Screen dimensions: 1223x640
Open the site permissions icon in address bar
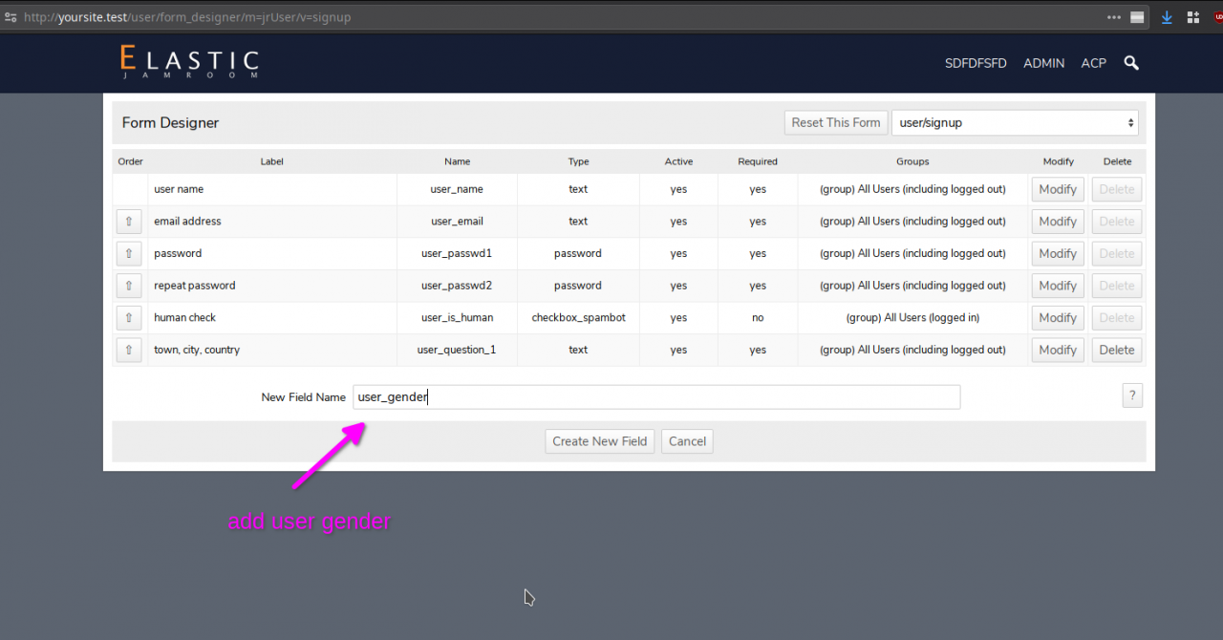pos(11,17)
